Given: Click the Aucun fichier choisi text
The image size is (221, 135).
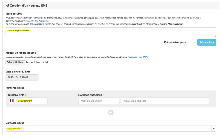Looking at the screenshot, I should 36,62.
